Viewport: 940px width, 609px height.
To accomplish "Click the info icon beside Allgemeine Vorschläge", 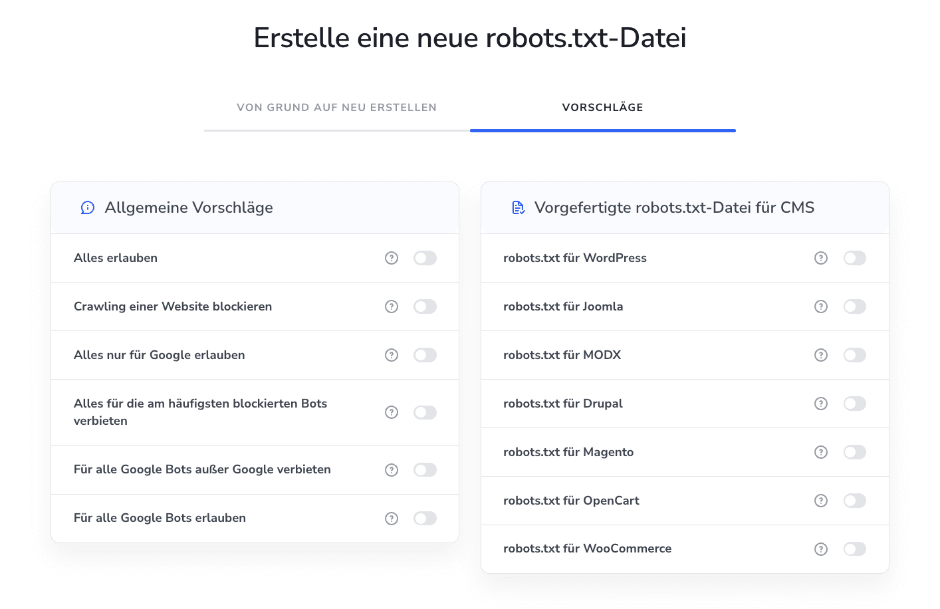I will point(87,207).
